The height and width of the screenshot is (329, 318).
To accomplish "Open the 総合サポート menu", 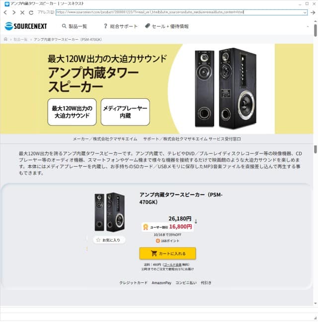I will click(x=121, y=26).
